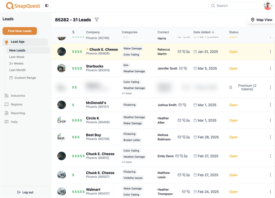Click the SnapQuest logo

coord(23,6)
